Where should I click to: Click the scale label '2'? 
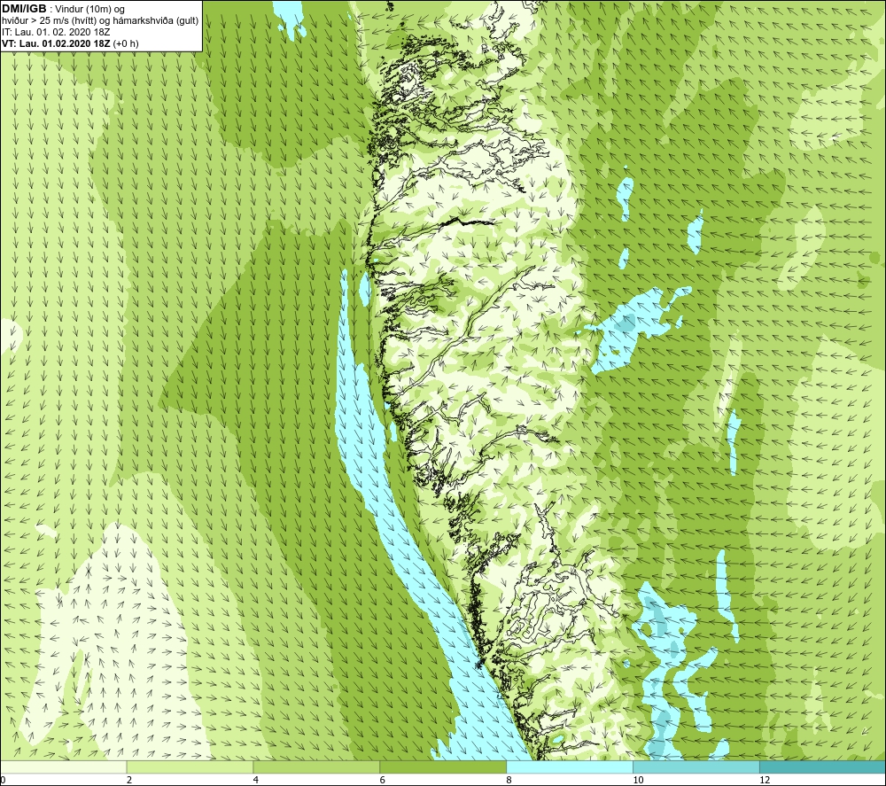(x=129, y=781)
